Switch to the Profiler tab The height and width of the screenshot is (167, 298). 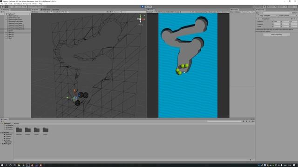click(56, 10)
